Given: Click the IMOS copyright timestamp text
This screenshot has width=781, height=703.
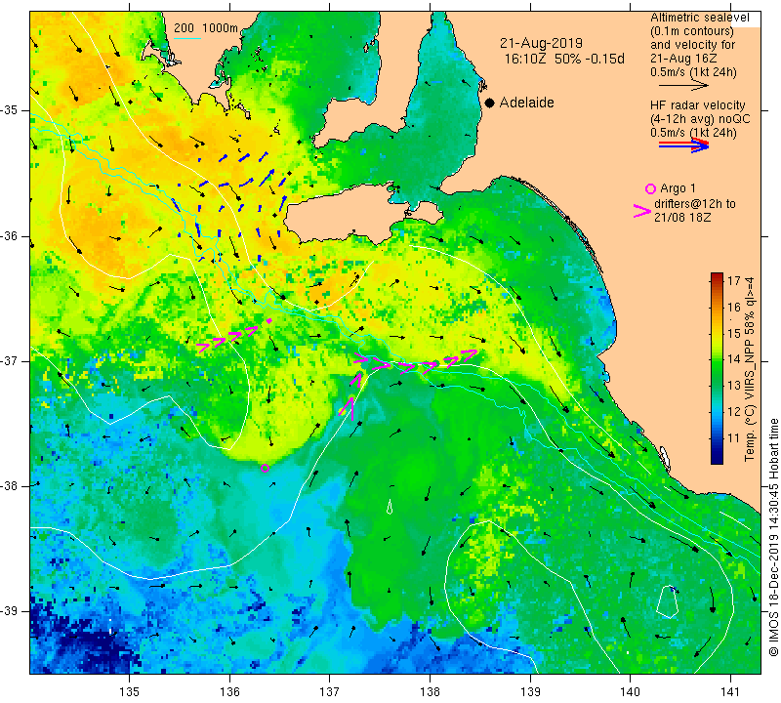Looking at the screenshot, I should point(773,536).
